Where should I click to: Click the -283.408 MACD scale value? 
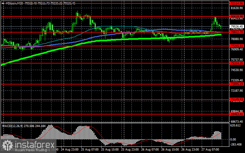[236, 145]
